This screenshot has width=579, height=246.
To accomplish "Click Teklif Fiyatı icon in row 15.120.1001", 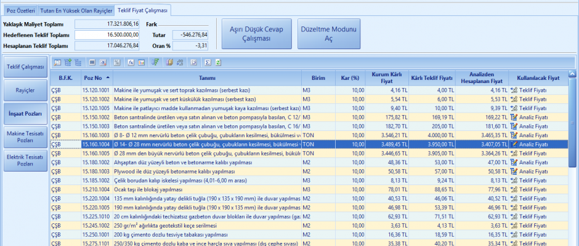I will pos(513,90).
